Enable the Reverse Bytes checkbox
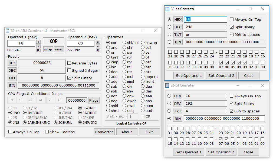Screen dimensions: 273x162 tap(69, 63)
